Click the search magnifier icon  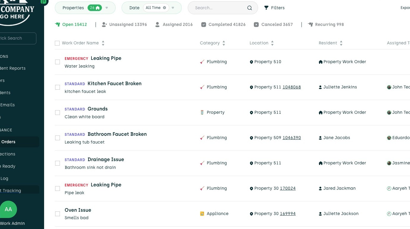coord(250,8)
